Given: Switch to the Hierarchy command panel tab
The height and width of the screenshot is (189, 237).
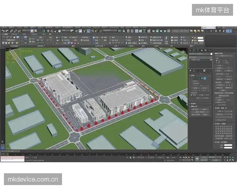Looking at the screenshot, I should 198,50.
